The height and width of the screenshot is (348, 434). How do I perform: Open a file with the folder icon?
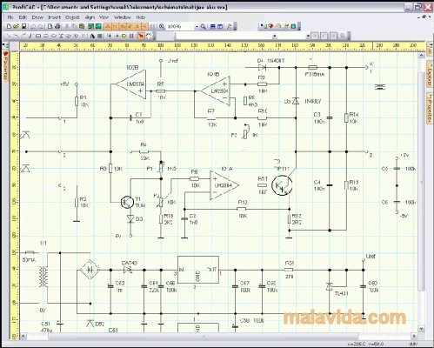pyautogui.click(x=16, y=26)
